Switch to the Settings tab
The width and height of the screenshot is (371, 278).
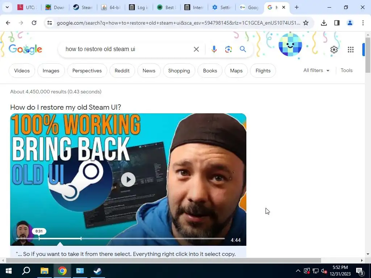(222, 7)
